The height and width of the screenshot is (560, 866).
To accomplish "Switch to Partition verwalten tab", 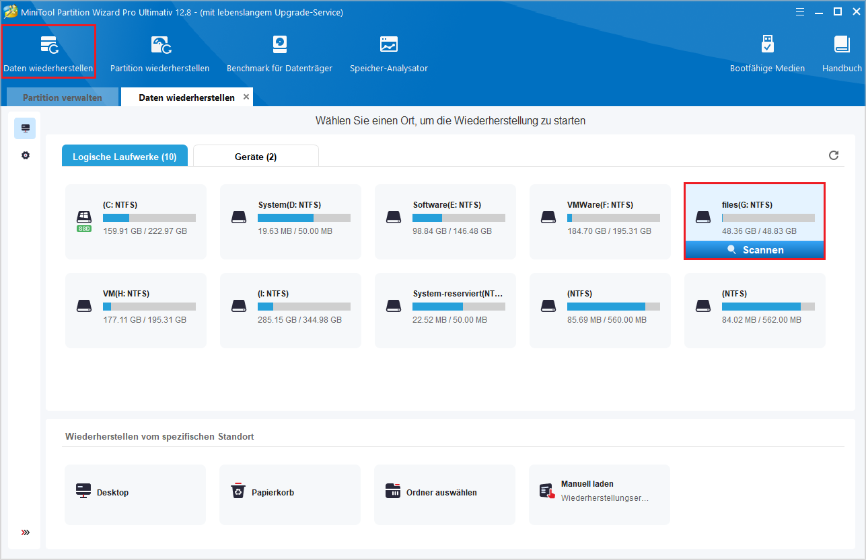I will 63,97.
